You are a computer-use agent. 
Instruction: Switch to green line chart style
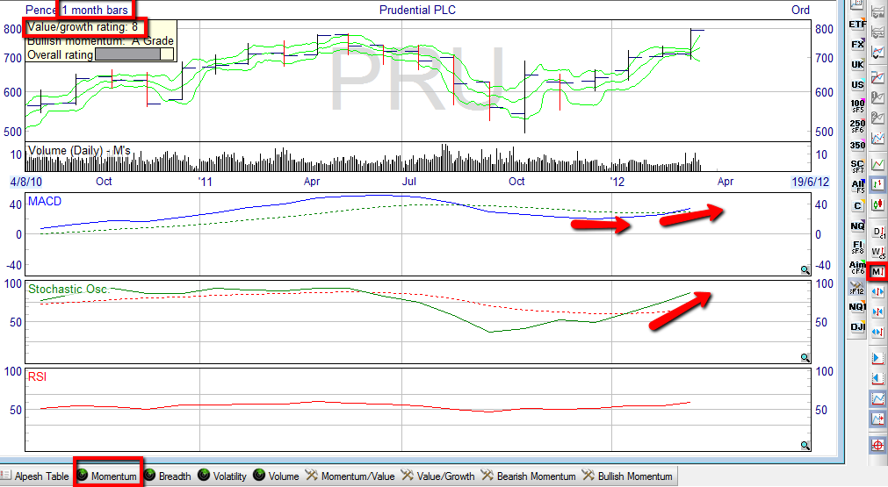(x=877, y=164)
